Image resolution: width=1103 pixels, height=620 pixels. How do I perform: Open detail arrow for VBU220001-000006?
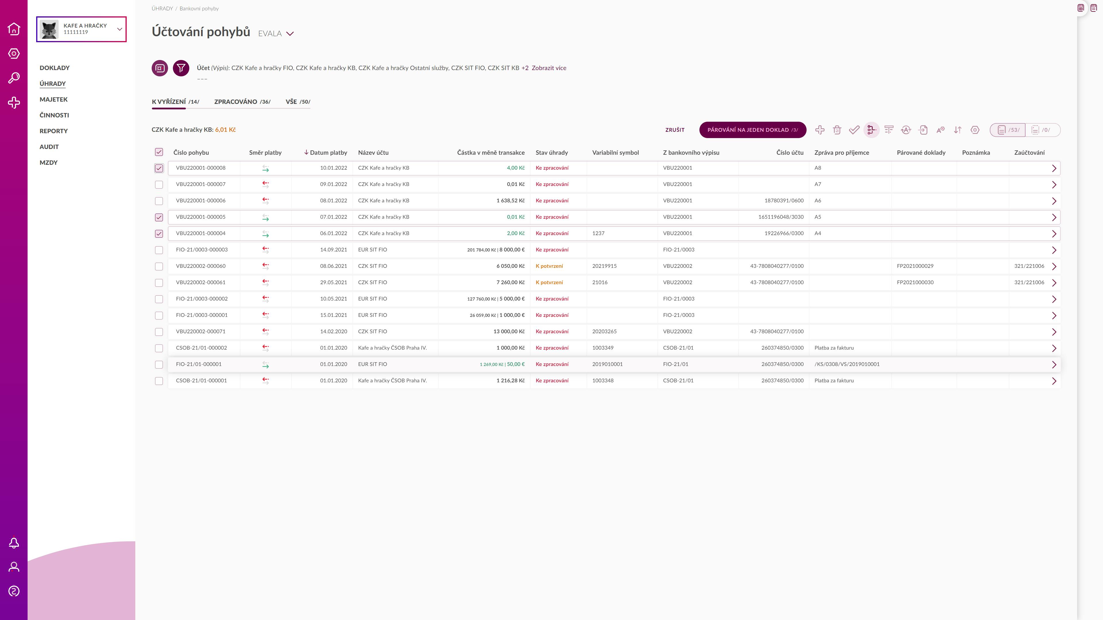point(1054,201)
